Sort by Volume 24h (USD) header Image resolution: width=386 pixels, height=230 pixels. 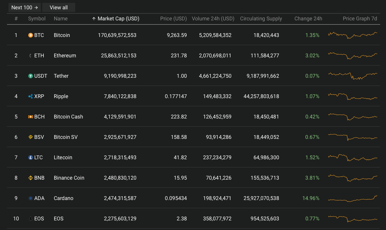tap(213, 19)
